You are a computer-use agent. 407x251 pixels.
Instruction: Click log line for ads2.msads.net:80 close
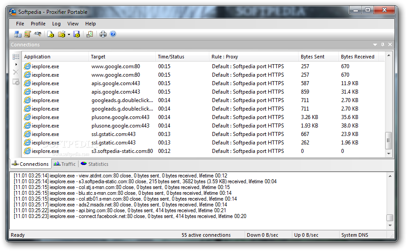pyautogui.click(x=120, y=205)
